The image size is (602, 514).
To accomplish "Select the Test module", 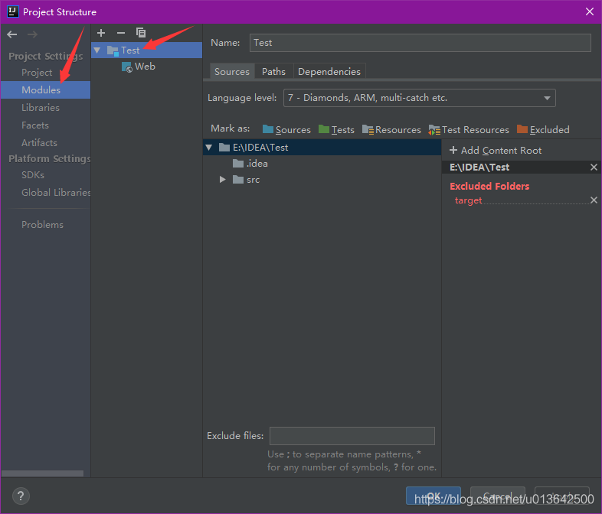I will [x=146, y=50].
